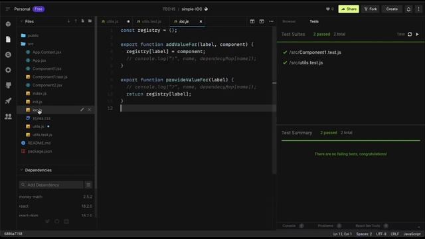Image resolution: width=425 pixels, height=239 pixels.
Task: Click the new folder icon in Files header
Action: pyautogui.click(x=90, y=21)
